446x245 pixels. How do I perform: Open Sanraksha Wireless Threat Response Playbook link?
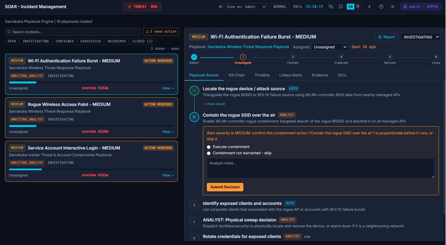tap(248, 47)
